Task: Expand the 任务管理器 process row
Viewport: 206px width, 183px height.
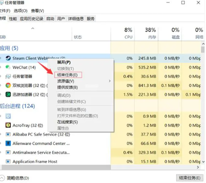Action: tap(1, 76)
